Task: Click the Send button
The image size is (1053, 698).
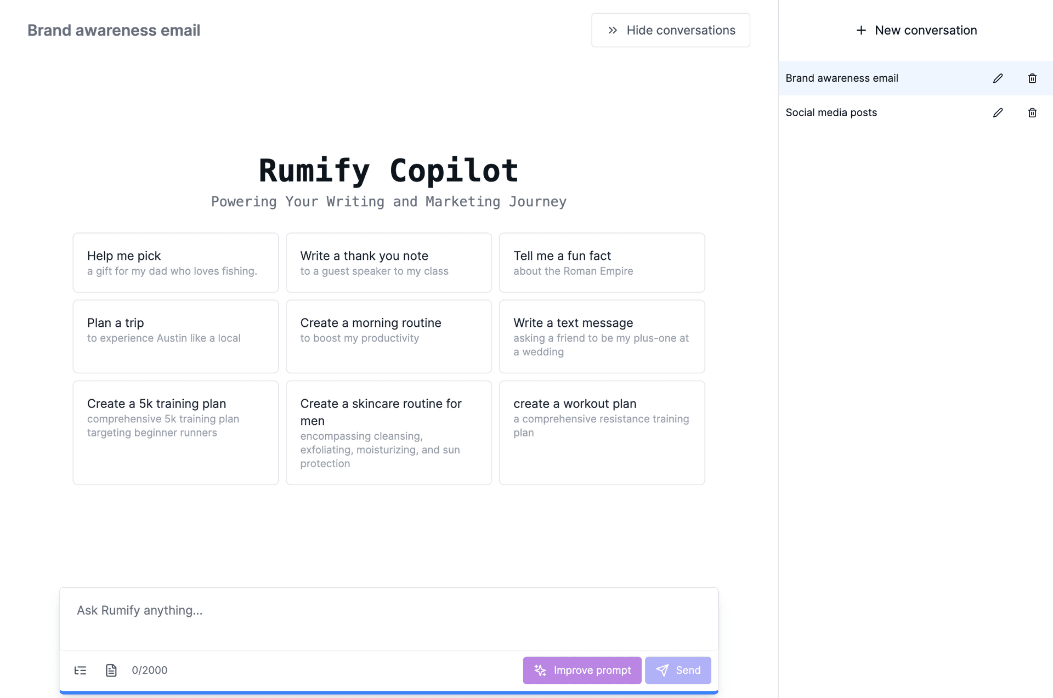Action: 678,670
